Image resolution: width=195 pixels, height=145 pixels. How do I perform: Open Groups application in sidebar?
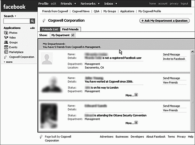(13, 42)
